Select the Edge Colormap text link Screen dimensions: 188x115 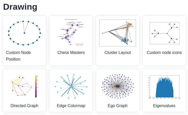(x=71, y=106)
